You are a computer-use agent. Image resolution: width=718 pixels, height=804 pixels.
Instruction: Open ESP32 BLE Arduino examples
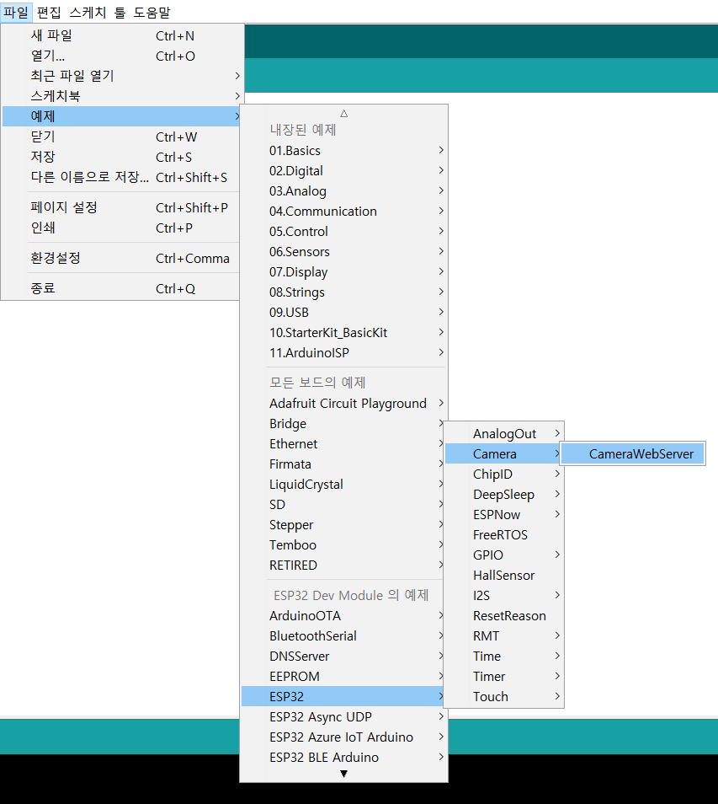(x=343, y=758)
